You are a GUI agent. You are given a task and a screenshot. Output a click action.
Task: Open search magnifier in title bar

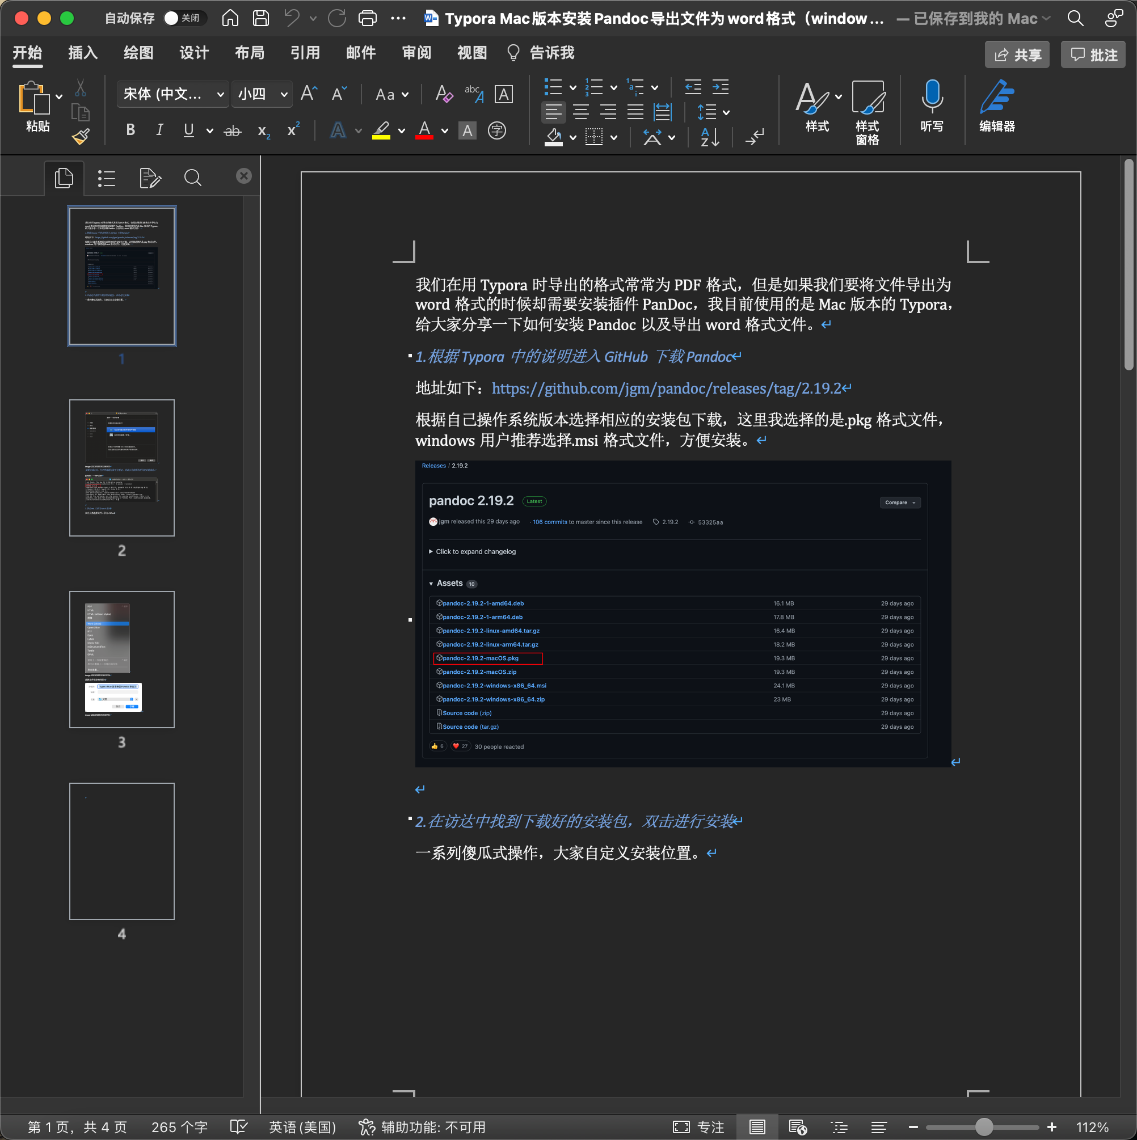(x=1076, y=18)
